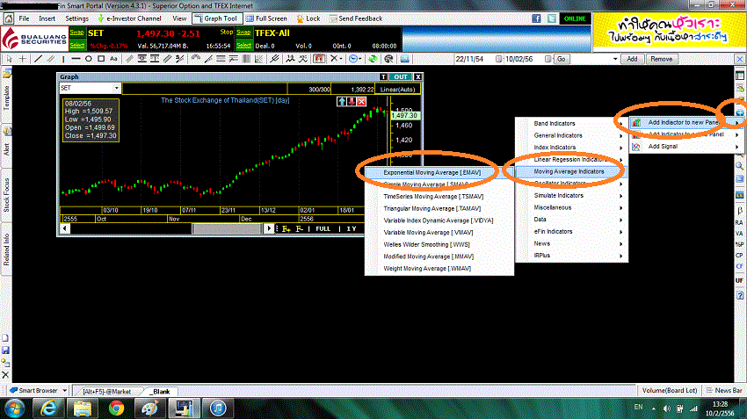Select the Aa text annotation tool
Screen dimensions: 747x419
point(113,59)
